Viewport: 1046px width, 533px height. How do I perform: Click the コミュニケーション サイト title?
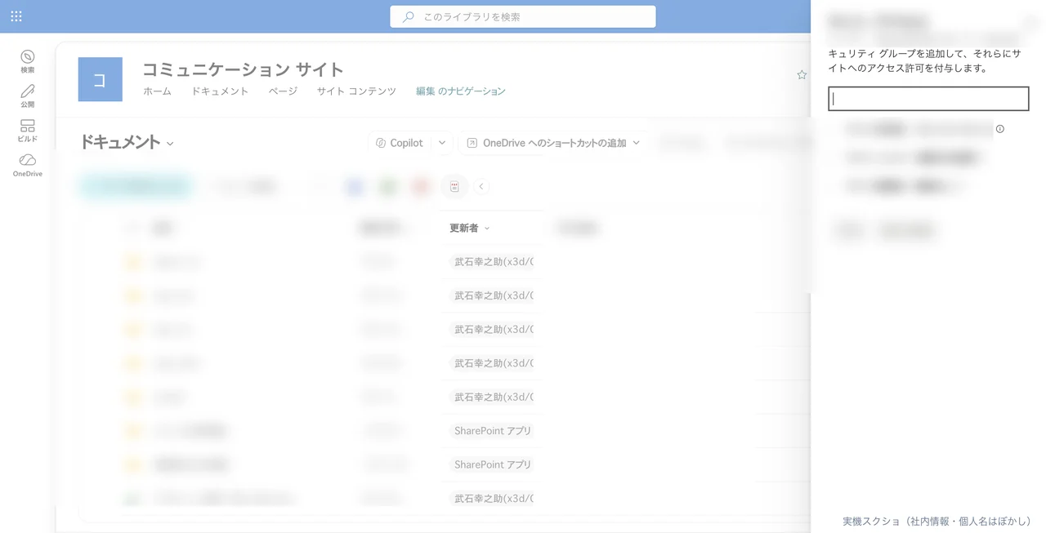click(243, 69)
